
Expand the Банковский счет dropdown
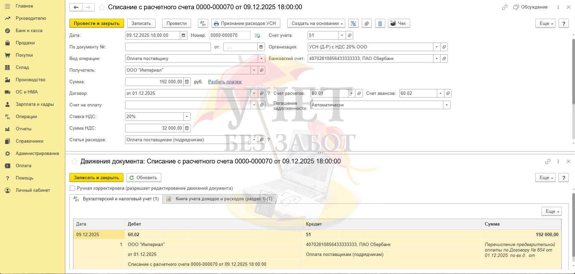point(437,58)
